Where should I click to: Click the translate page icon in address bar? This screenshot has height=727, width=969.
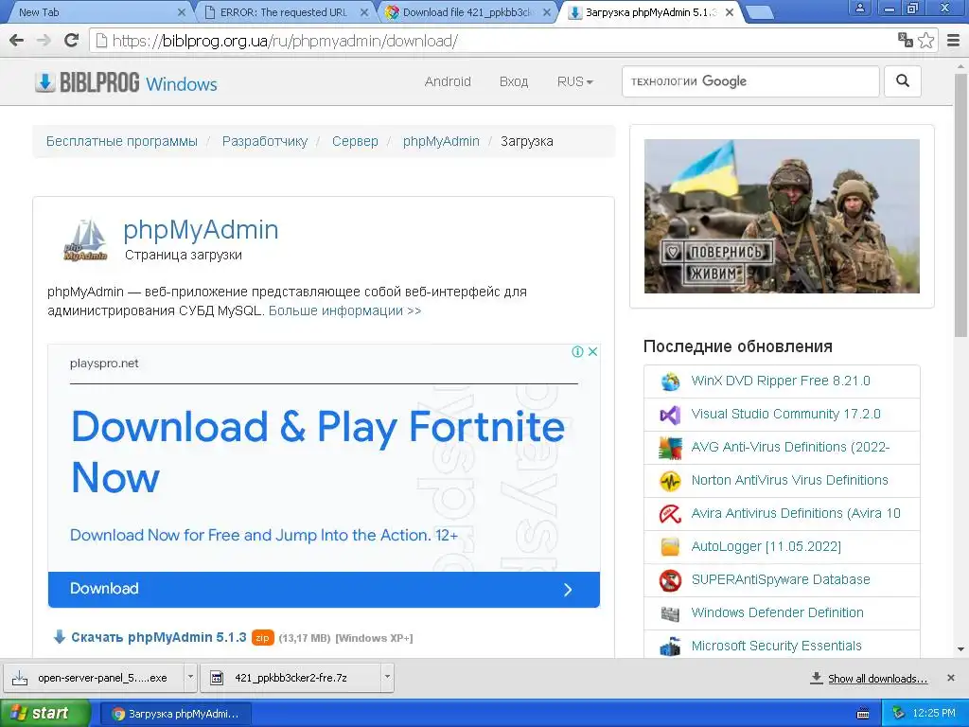click(x=906, y=41)
